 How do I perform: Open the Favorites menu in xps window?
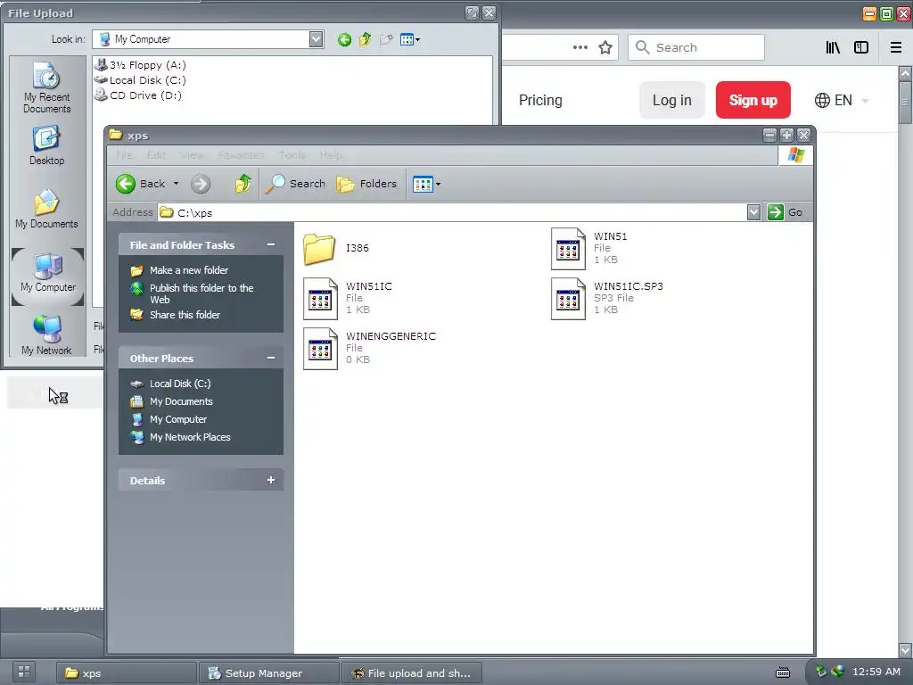click(241, 155)
